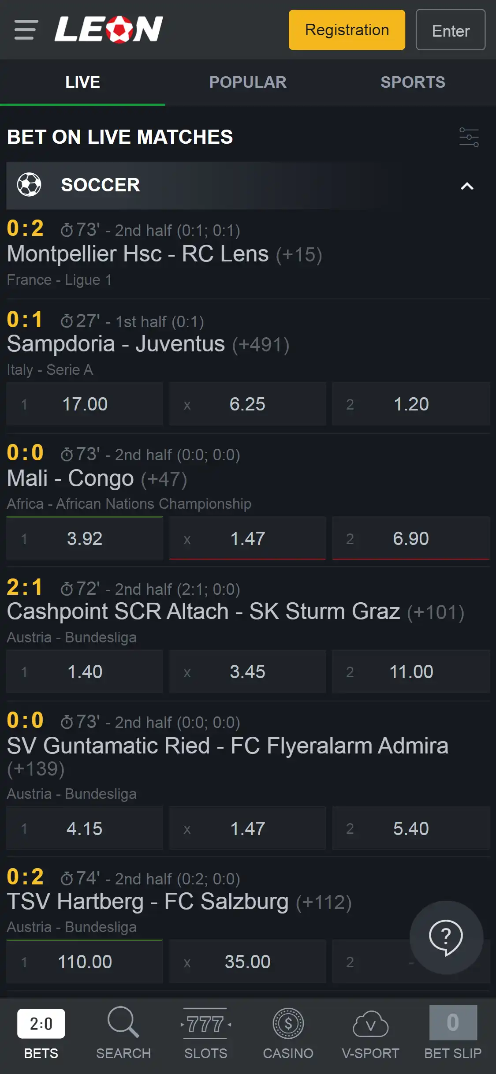This screenshot has width=496, height=1074.
Task: Click the LEON logo
Action: [x=108, y=30]
